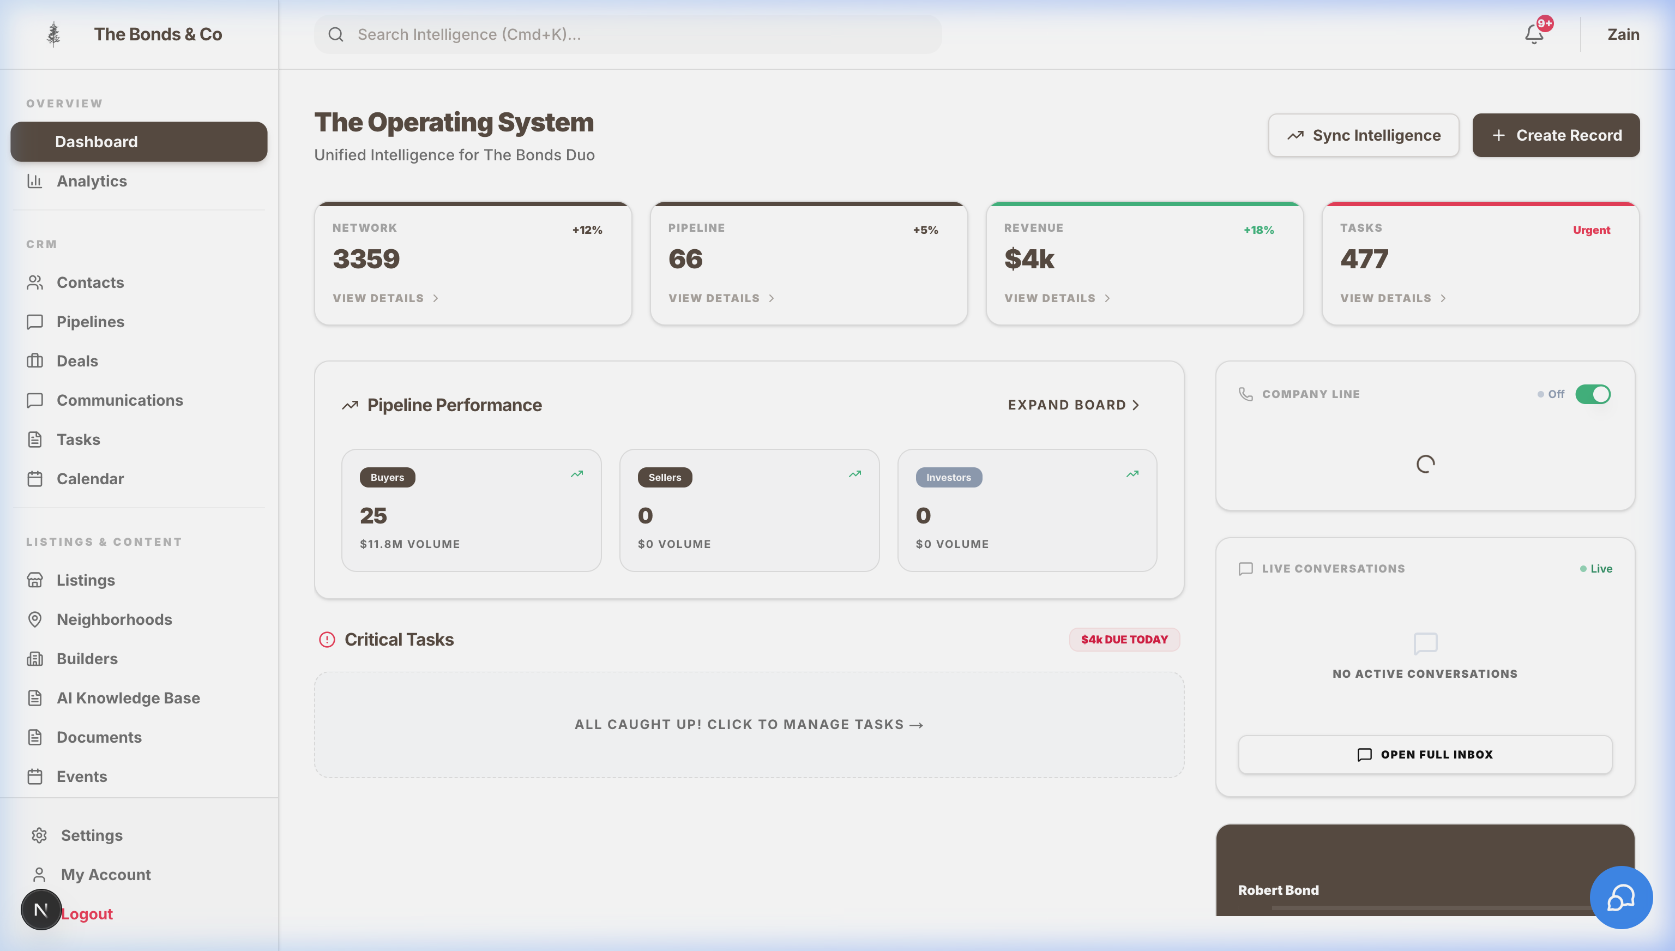Click the Robert Bond card
Image resolution: width=1675 pixels, height=951 pixels.
[x=1425, y=870]
